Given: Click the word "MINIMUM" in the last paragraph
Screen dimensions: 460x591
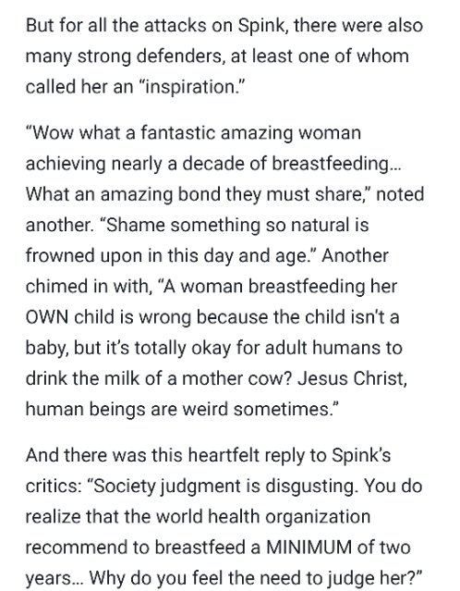Looking at the screenshot, I should coord(309,547).
